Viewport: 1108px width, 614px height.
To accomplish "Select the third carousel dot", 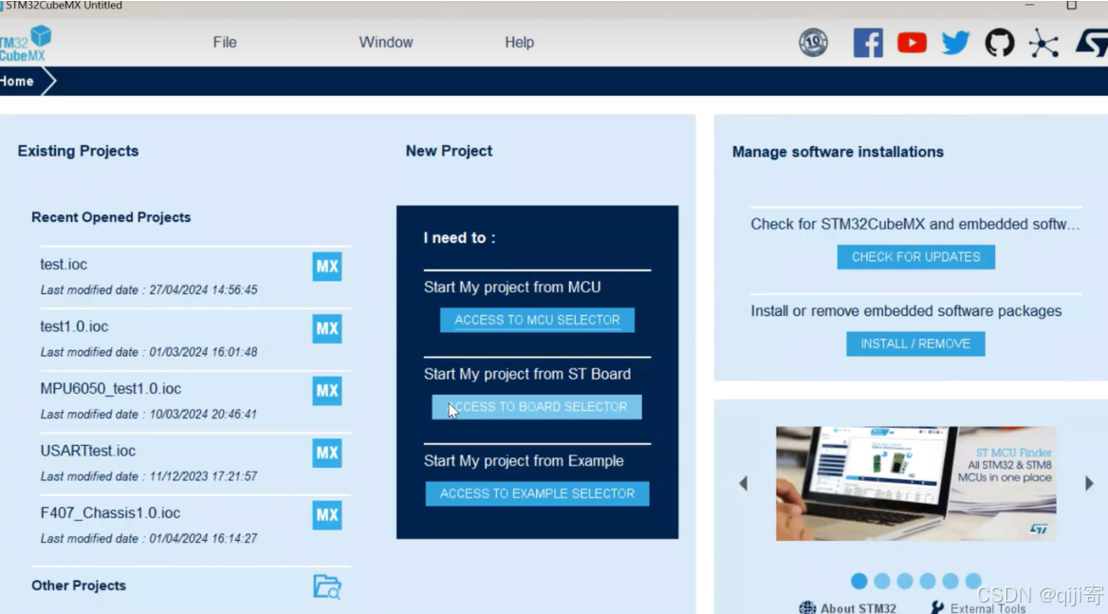I will click(904, 581).
